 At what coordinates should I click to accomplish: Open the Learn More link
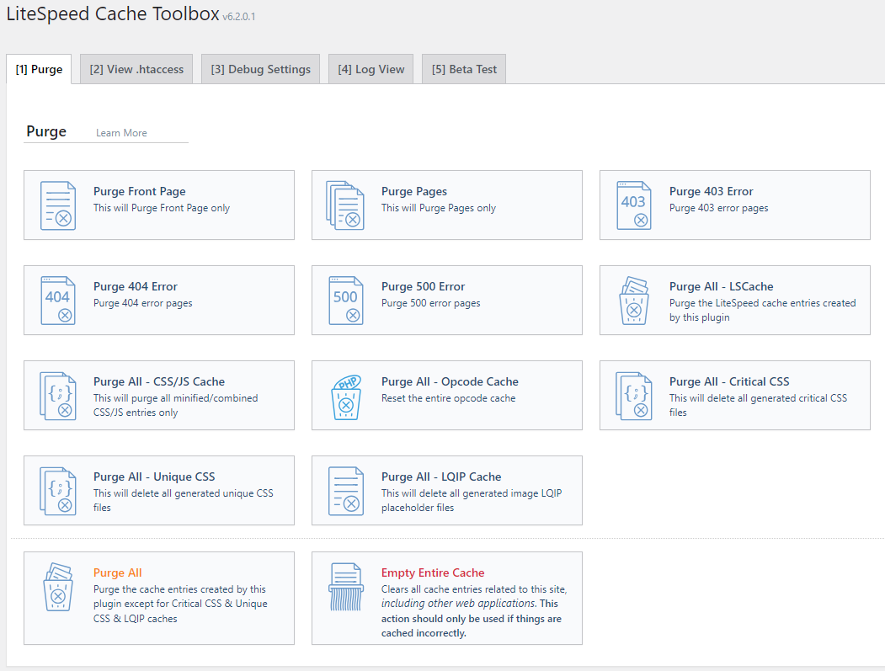[121, 133]
